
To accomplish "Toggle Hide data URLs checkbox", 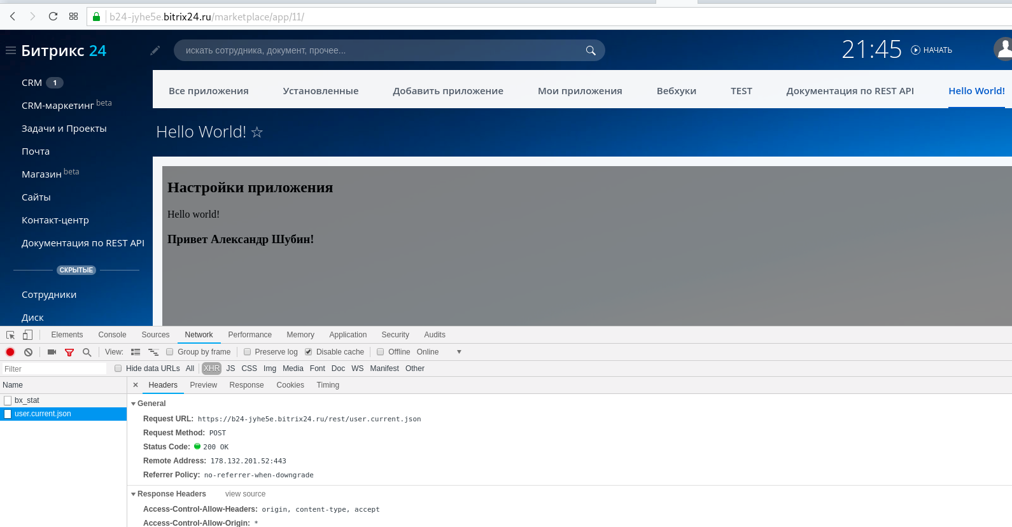I will point(118,369).
